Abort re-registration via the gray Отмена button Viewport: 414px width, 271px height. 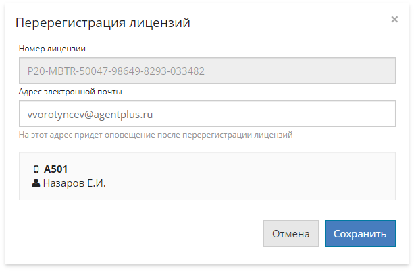coord(291,233)
